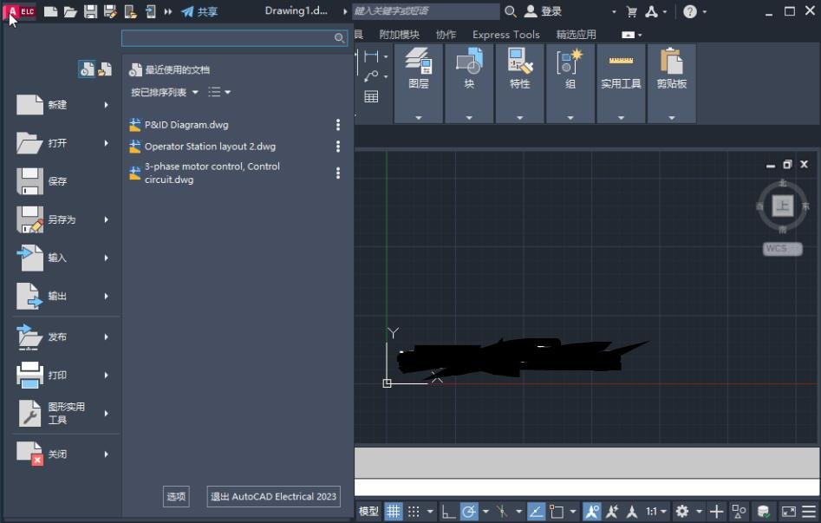Click the 选项 options button

coord(176,496)
